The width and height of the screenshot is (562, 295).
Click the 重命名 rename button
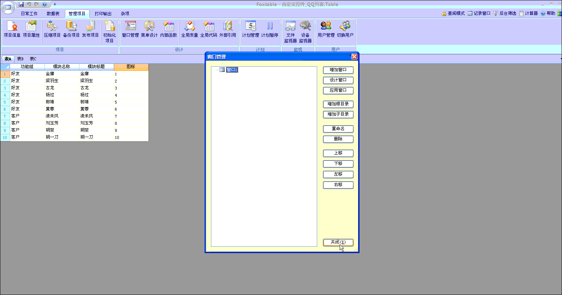pos(338,129)
